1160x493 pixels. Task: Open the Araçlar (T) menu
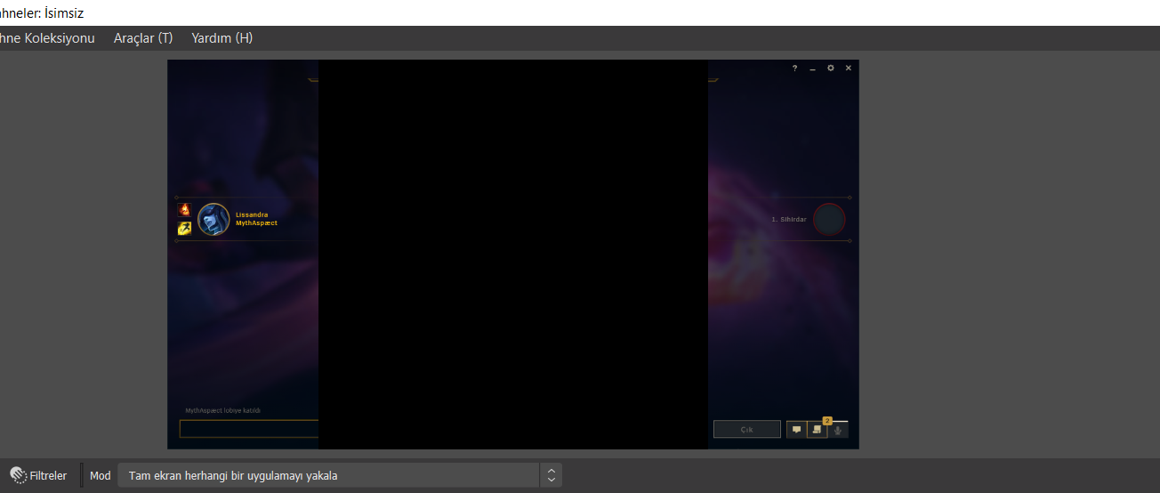click(143, 38)
